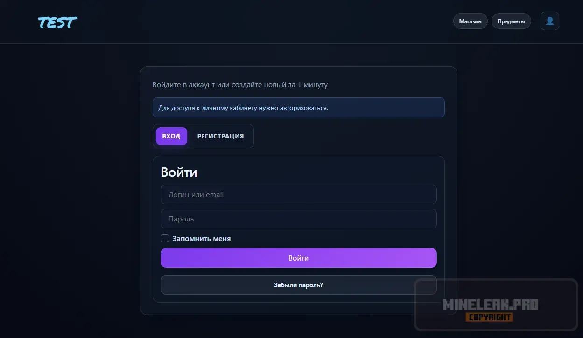Click the dark page background left of card
583x338 pixels.
click(x=70, y=186)
